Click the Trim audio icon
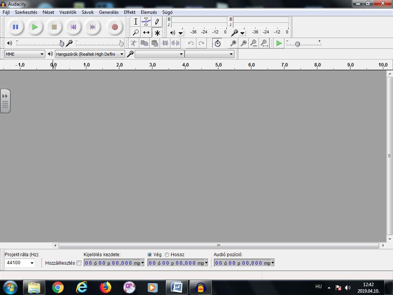 click(165, 43)
